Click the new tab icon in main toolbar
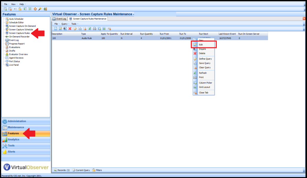Viewport: 307px width, 178px height. pyautogui.click(x=5, y=9)
